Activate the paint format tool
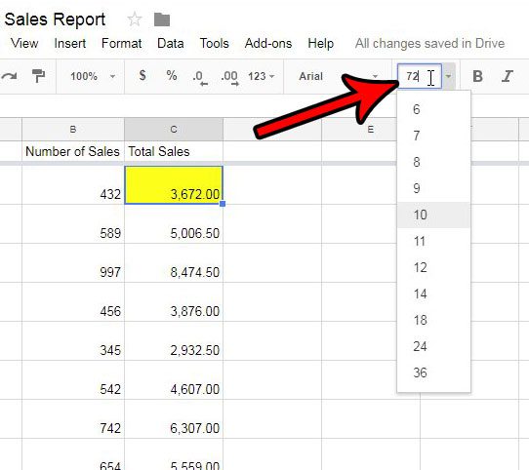The image size is (529, 470). pyautogui.click(x=38, y=76)
